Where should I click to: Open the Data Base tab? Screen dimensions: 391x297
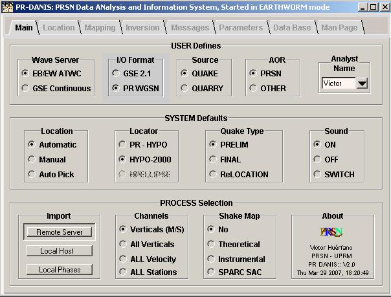(x=292, y=27)
